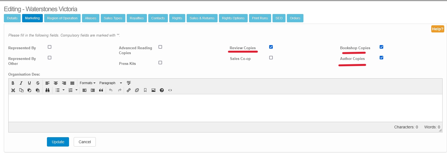Uncheck the Review Copies checkbox

271,47
